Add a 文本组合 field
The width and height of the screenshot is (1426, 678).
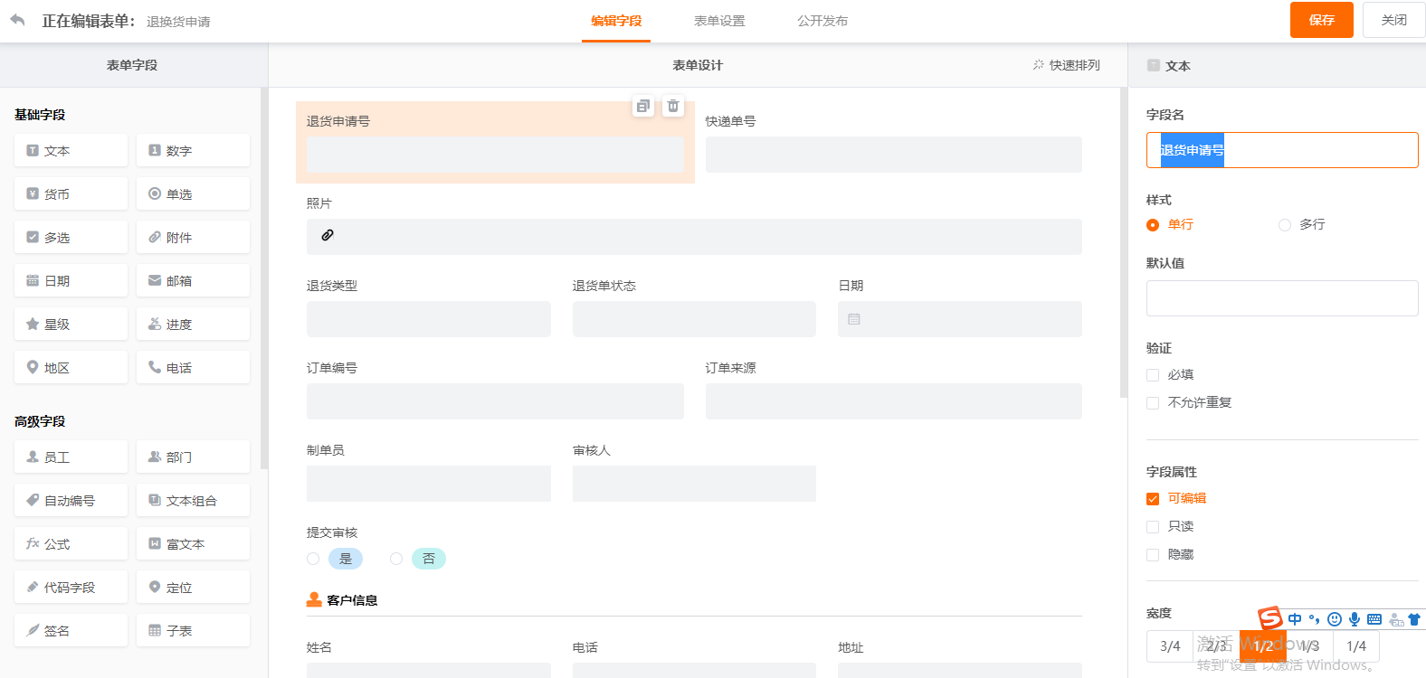pyautogui.click(x=193, y=500)
